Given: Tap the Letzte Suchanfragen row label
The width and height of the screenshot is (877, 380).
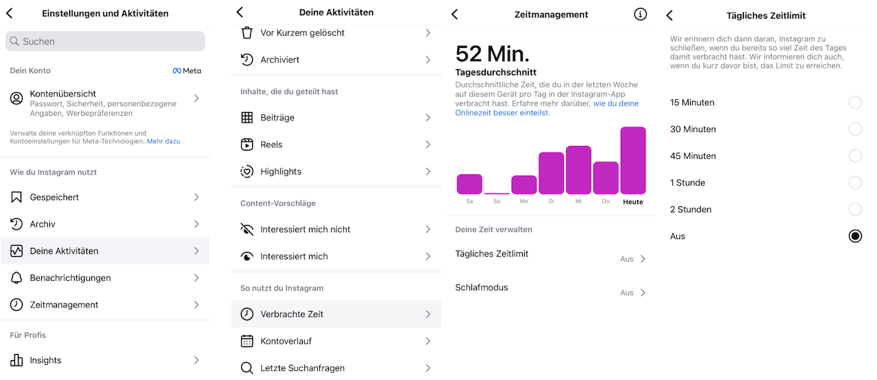Looking at the screenshot, I should coord(302,368).
